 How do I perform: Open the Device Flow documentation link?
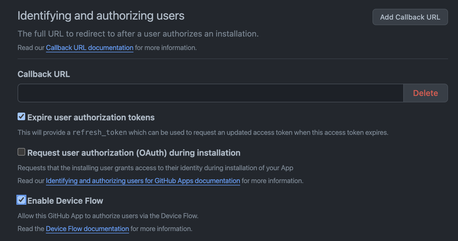[87, 229]
